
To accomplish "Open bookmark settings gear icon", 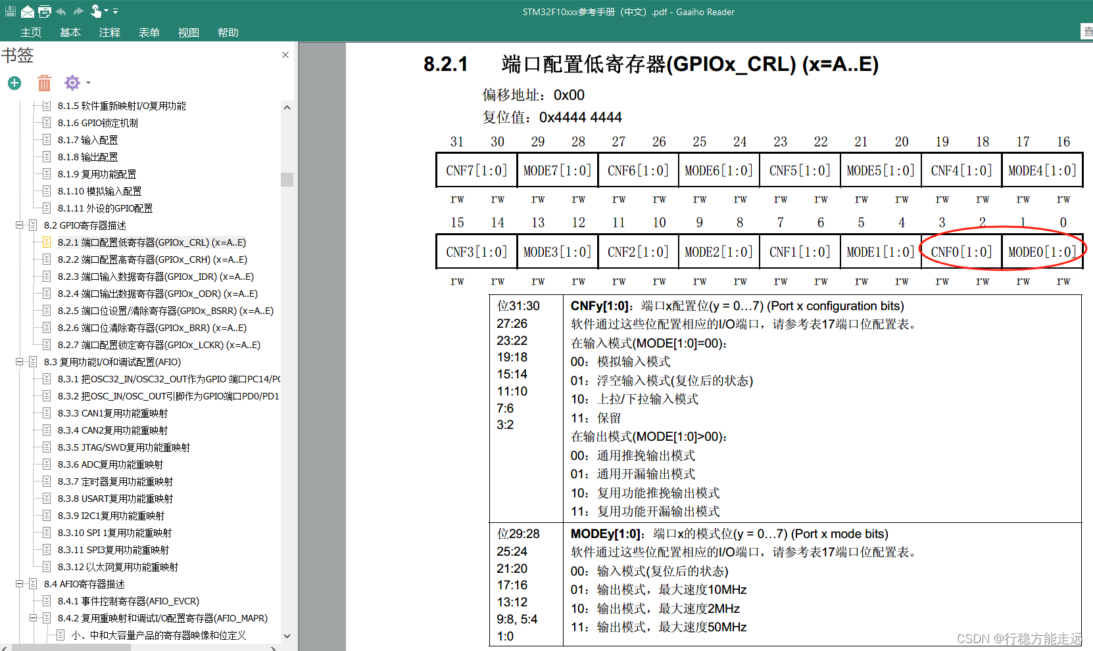I will click(x=72, y=83).
